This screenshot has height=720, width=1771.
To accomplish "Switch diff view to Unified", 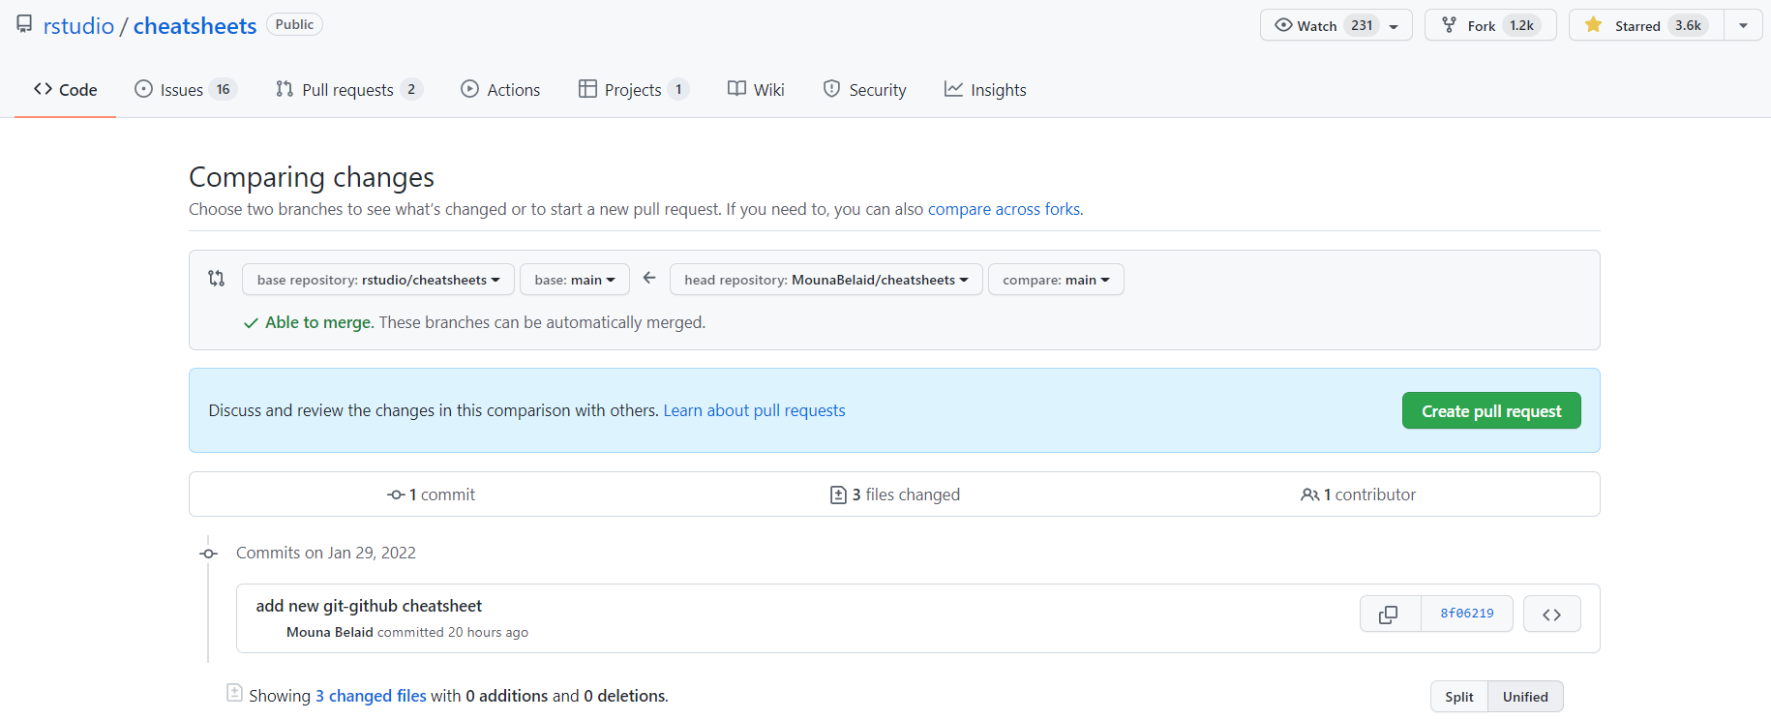I will [x=1525, y=697].
